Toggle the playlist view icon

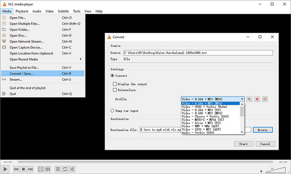coord(57,169)
